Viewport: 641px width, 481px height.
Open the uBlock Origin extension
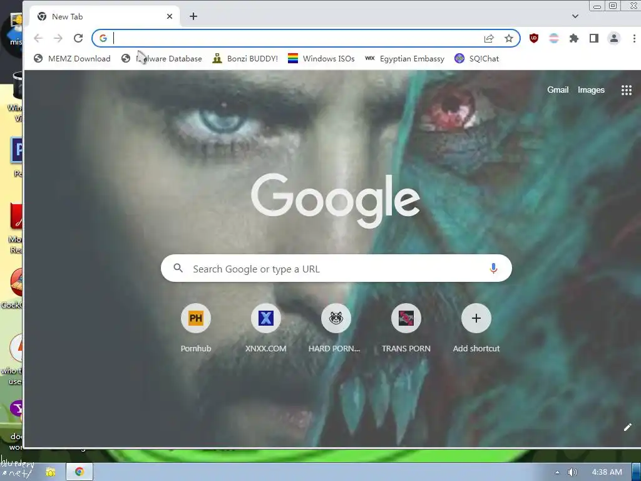pos(534,38)
